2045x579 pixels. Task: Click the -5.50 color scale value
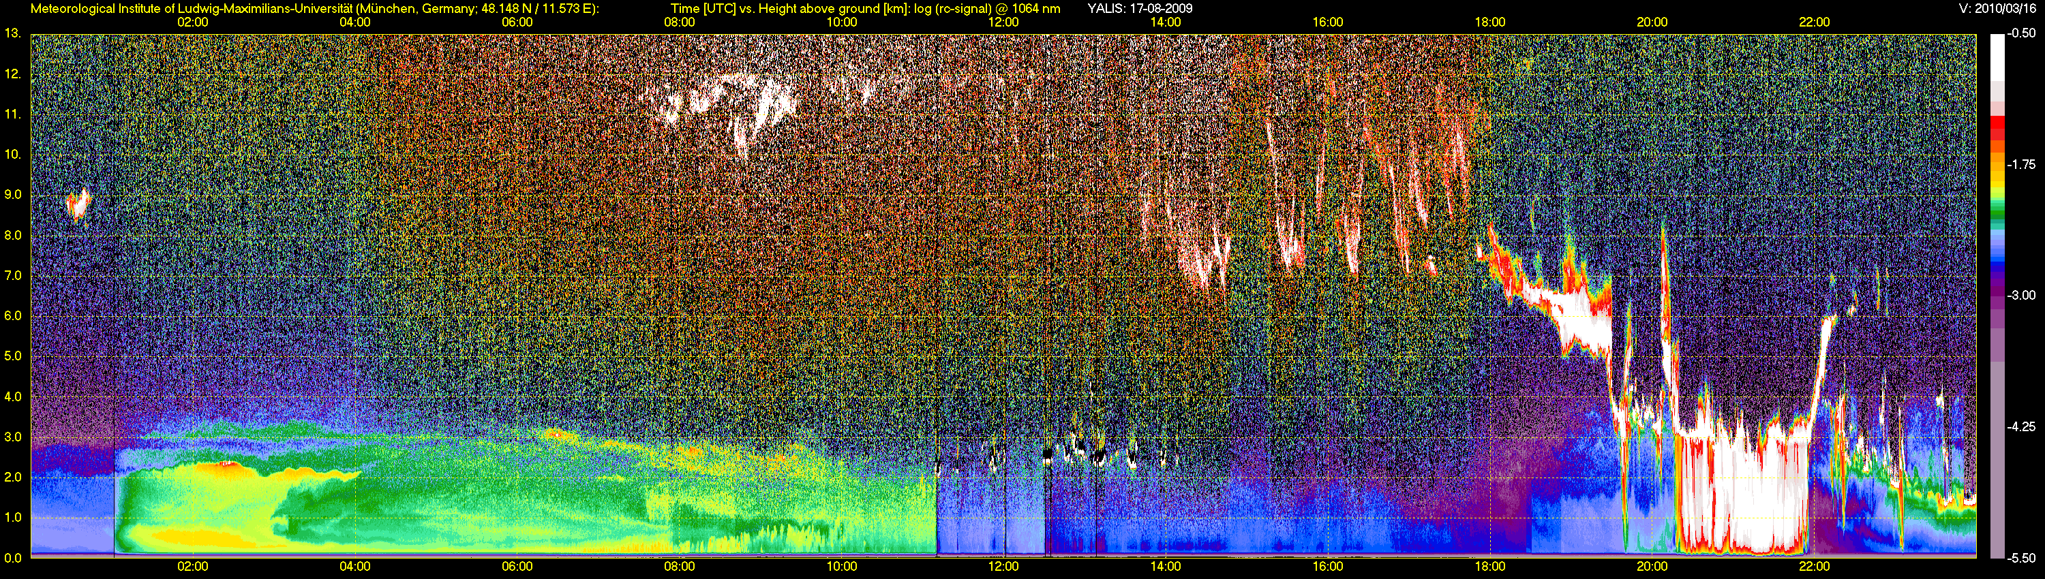pyautogui.click(x=2021, y=558)
